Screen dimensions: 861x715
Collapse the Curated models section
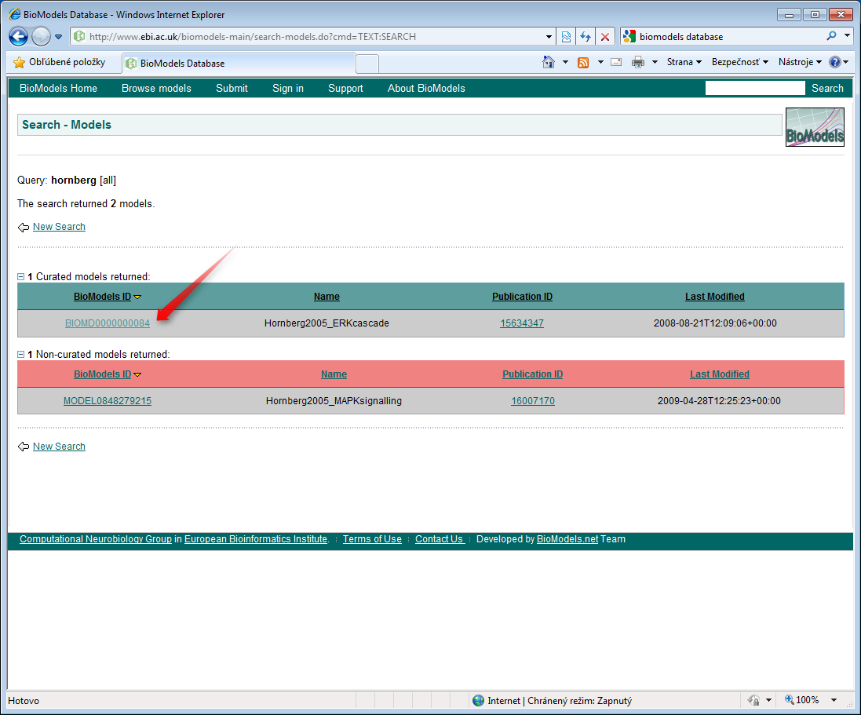click(21, 277)
